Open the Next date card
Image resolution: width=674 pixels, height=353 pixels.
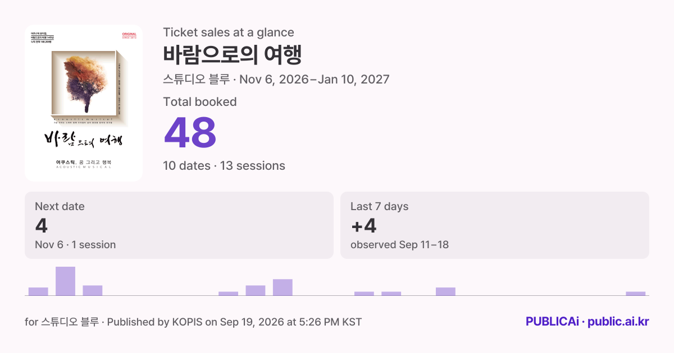click(179, 225)
